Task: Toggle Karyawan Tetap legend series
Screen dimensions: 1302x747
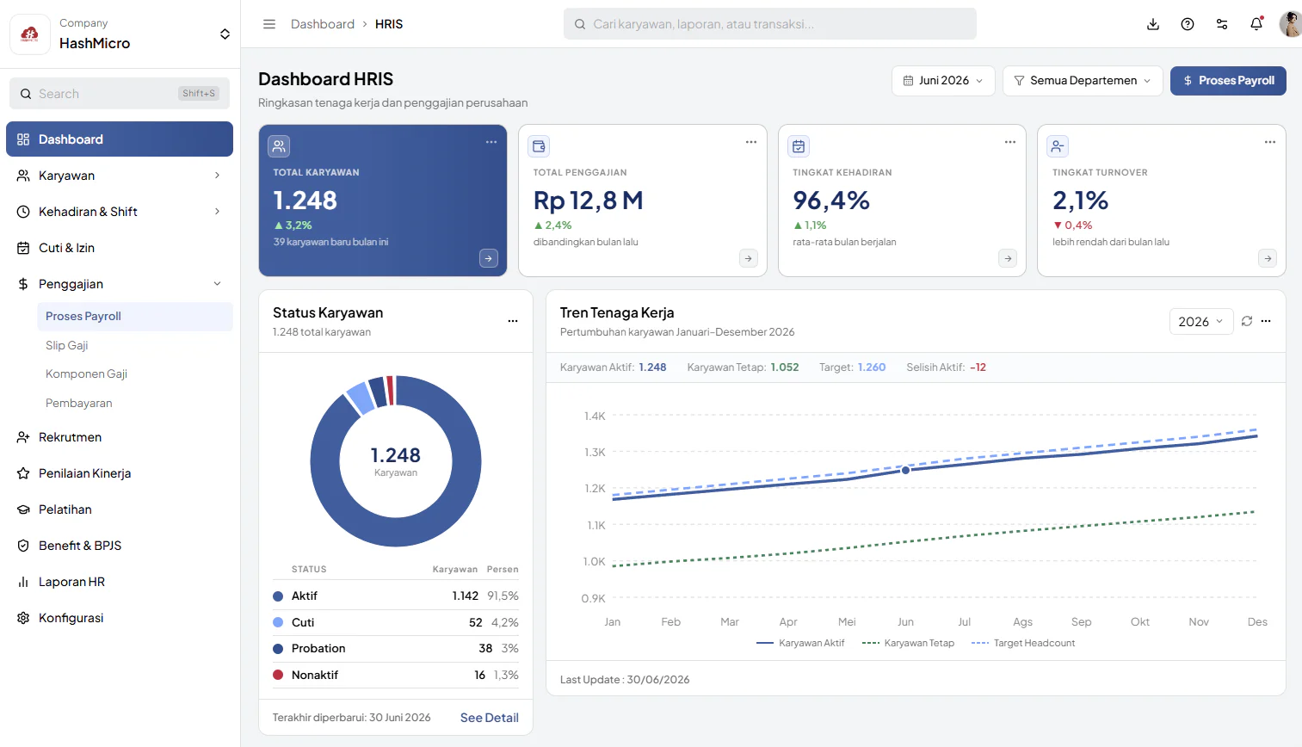Action: [x=908, y=643]
